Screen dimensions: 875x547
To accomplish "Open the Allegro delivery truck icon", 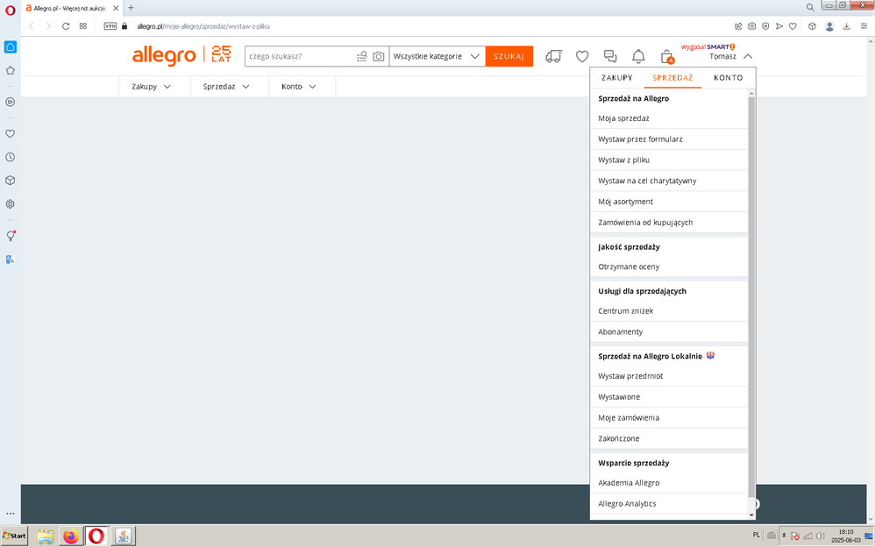I will click(x=553, y=56).
